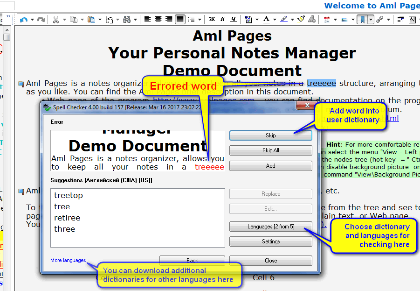This screenshot has height=291, width=420.
Task: Open the bookmark dropdown arrow
Action: tap(371, 20)
